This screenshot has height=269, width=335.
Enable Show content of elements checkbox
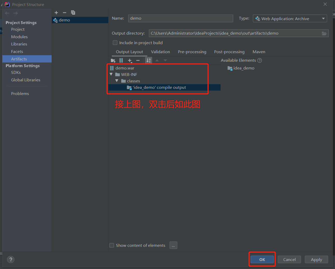click(x=112, y=245)
